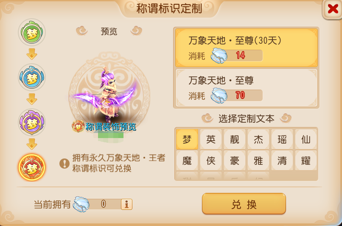The image size is (342, 226).
Task: Select the blue 梦 badge tier icon
Action: (x=32, y=77)
